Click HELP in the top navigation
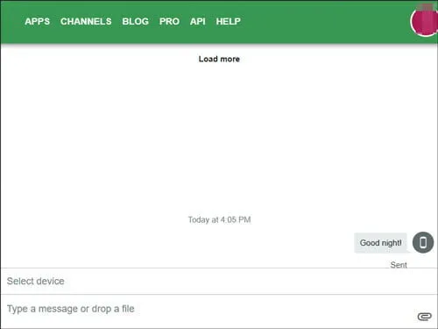This screenshot has height=329, width=438. point(229,21)
